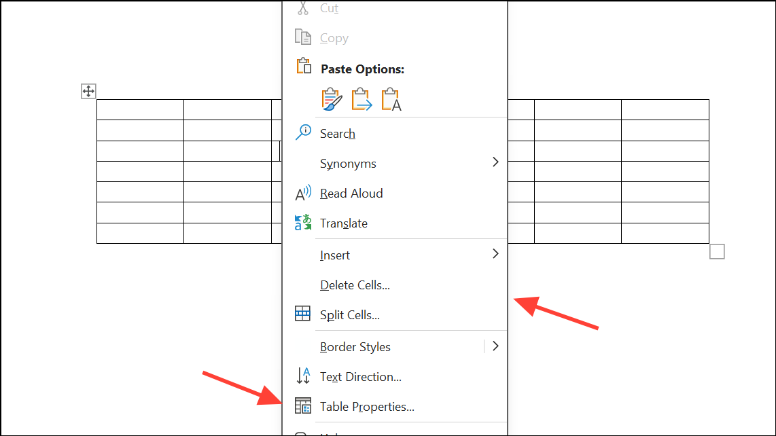776x436 pixels.
Task: Click the Split Cells grid icon
Action: pyautogui.click(x=303, y=313)
